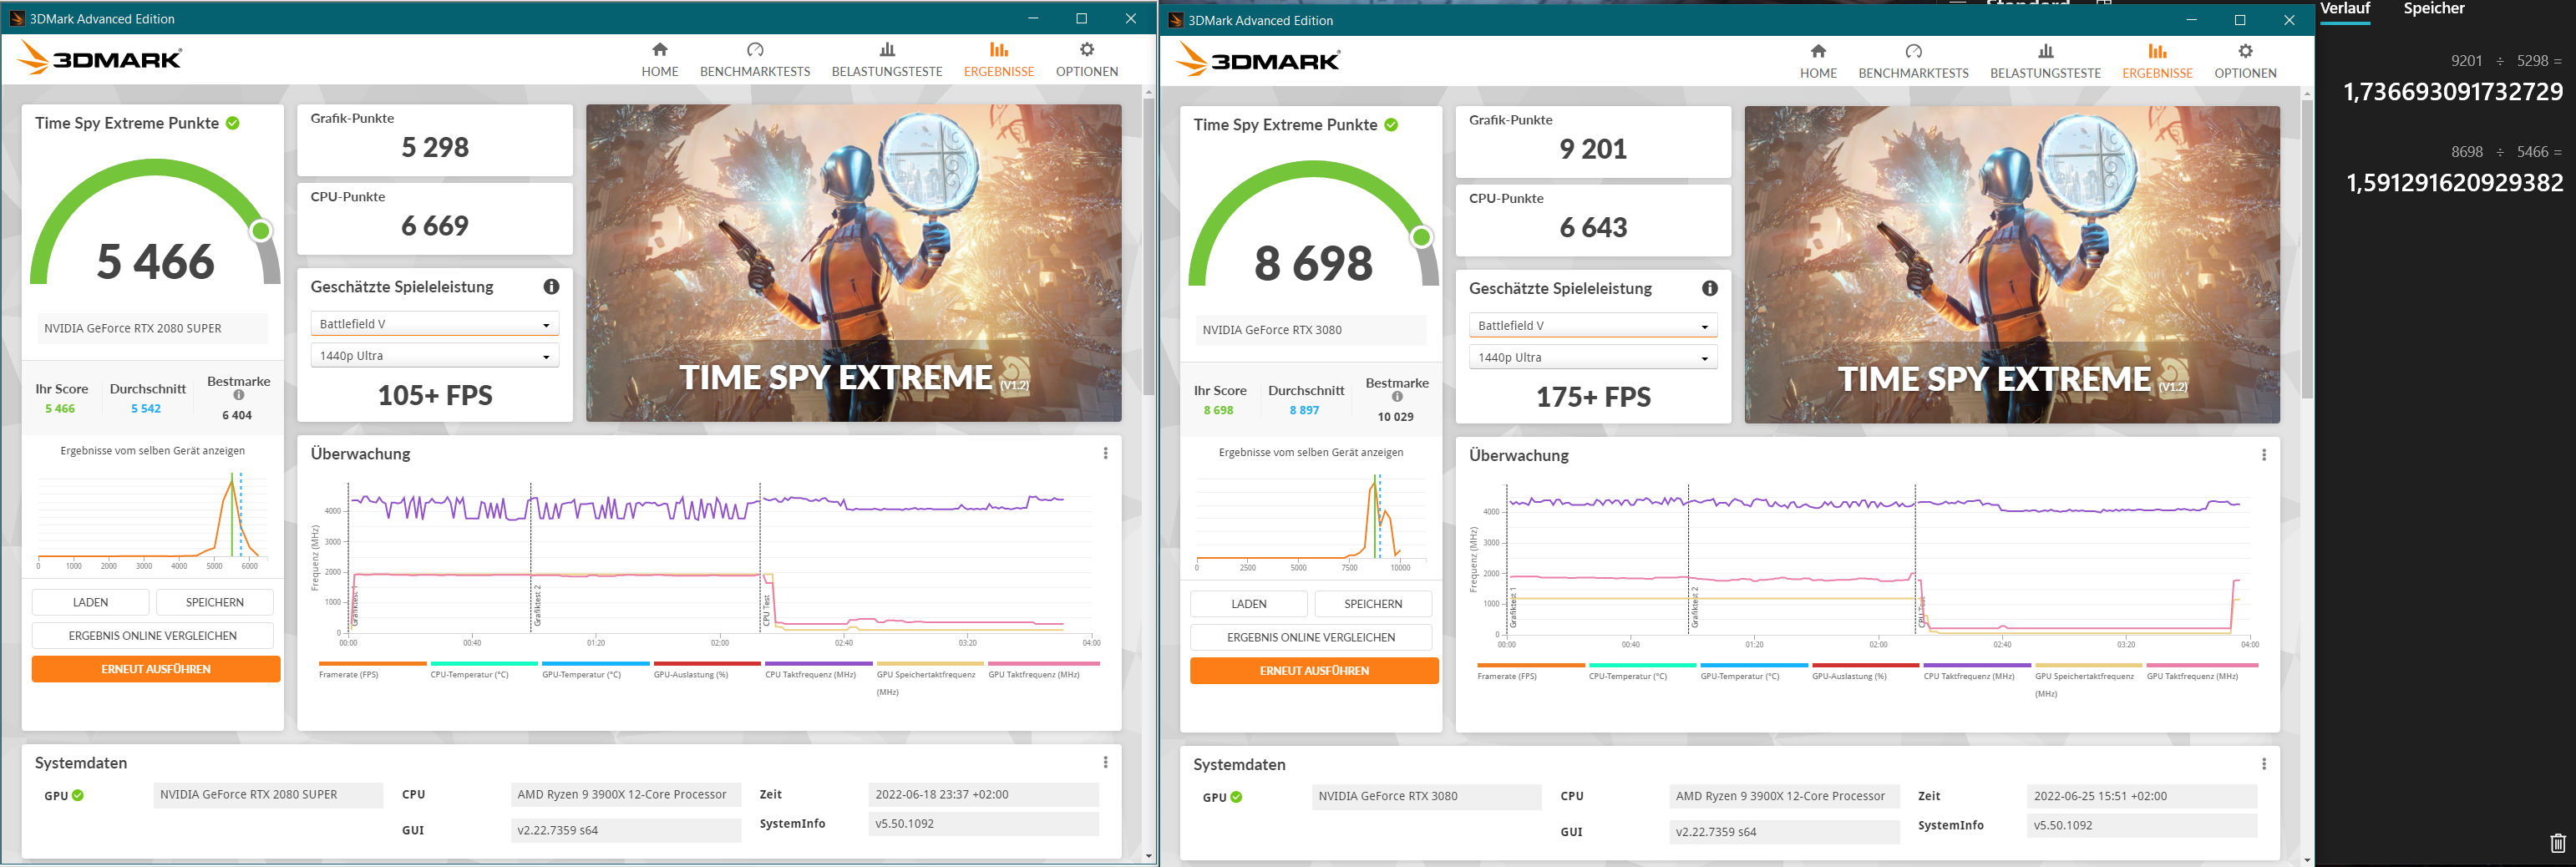The image size is (2576, 867).
Task: Click right window vertical scrollbar
Action: [x=2307, y=250]
